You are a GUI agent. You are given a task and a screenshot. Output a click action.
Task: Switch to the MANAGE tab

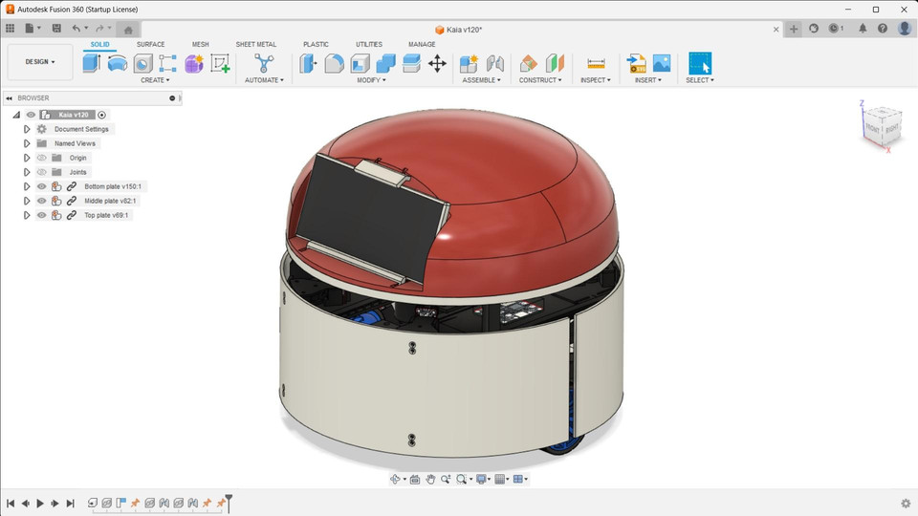[x=422, y=45]
